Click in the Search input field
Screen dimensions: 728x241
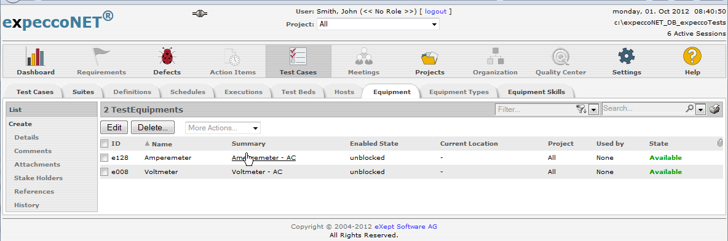tap(644, 109)
